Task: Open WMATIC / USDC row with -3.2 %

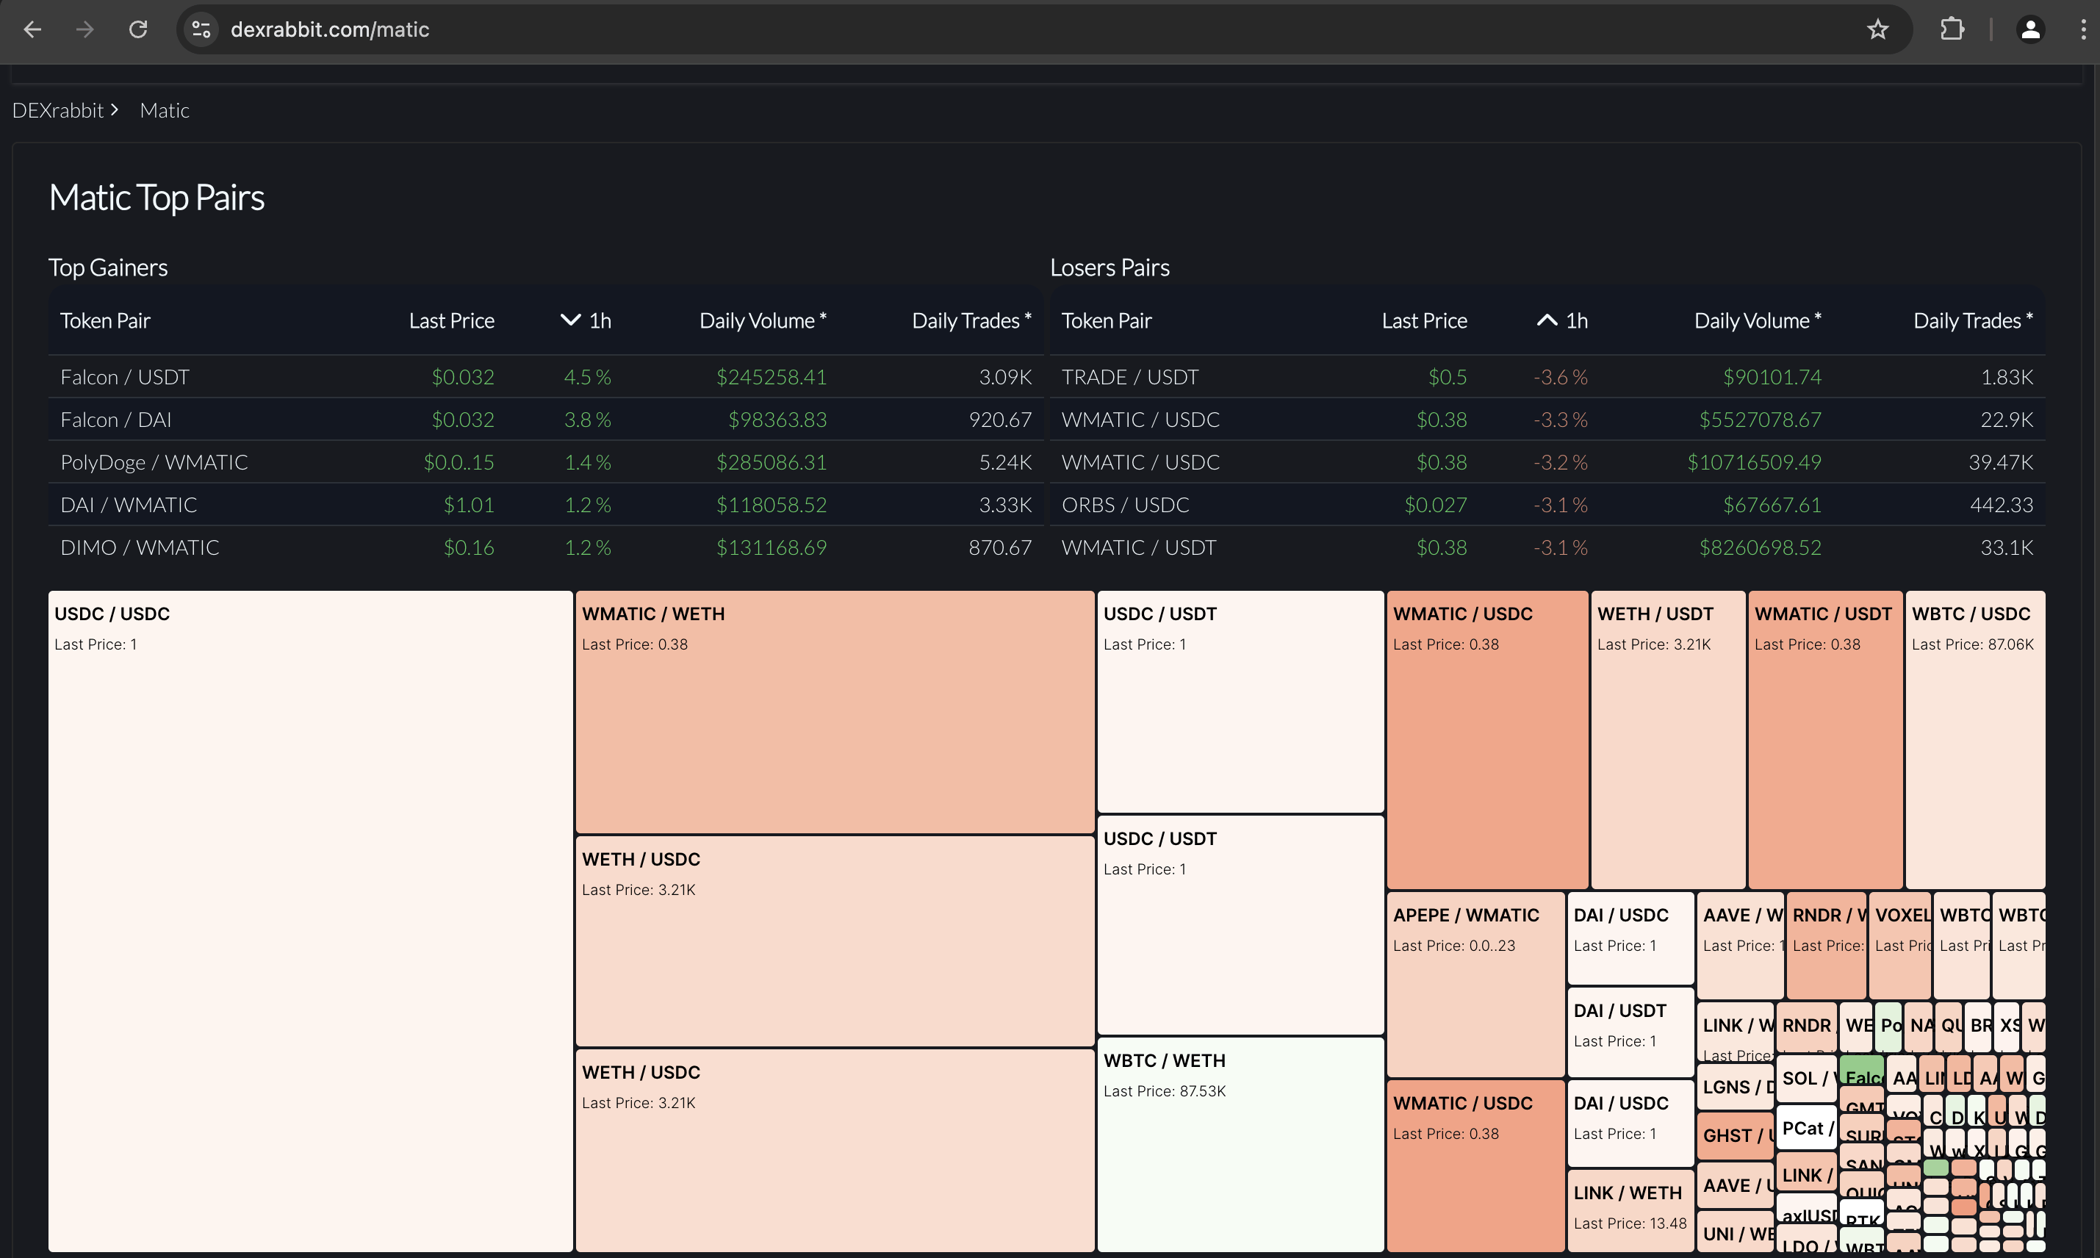Action: (1547, 462)
